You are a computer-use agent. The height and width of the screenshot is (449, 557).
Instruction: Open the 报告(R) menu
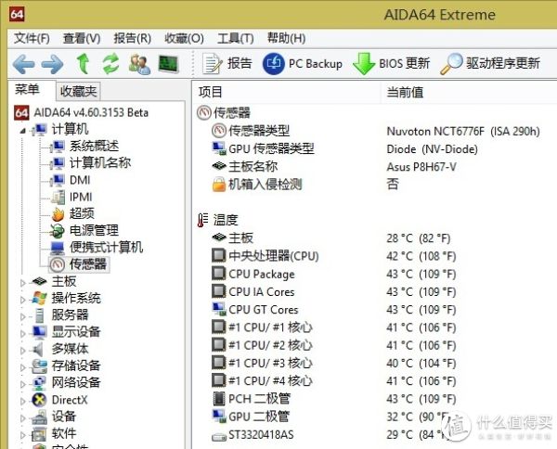[132, 38]
